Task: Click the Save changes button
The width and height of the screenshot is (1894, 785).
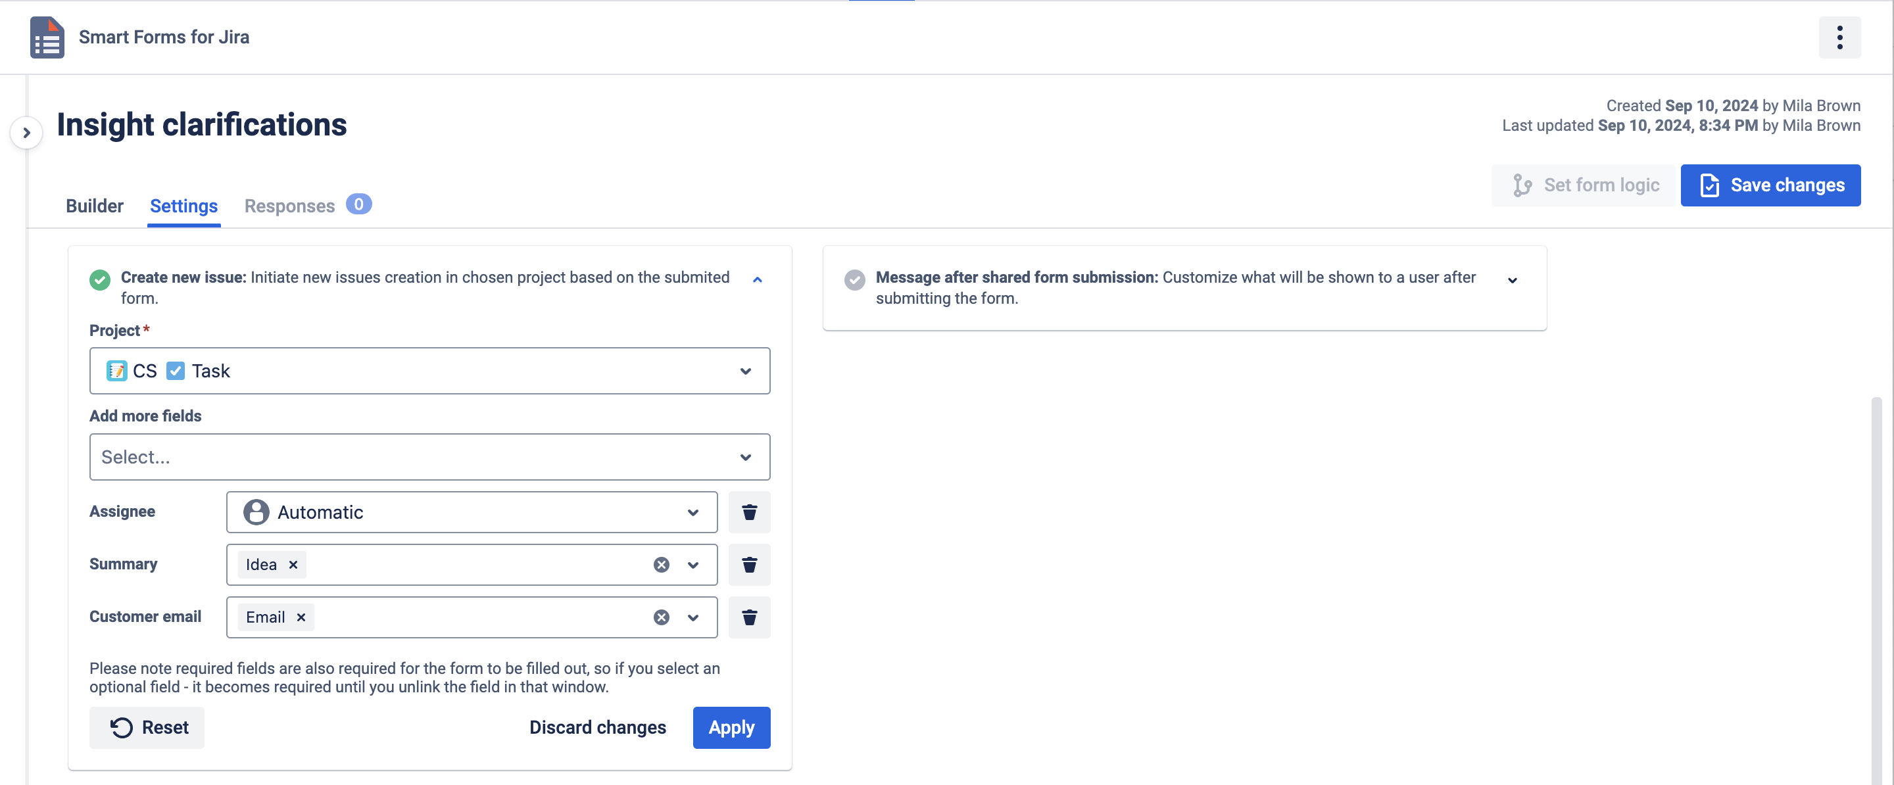Action: click(x=1770, y=185)
